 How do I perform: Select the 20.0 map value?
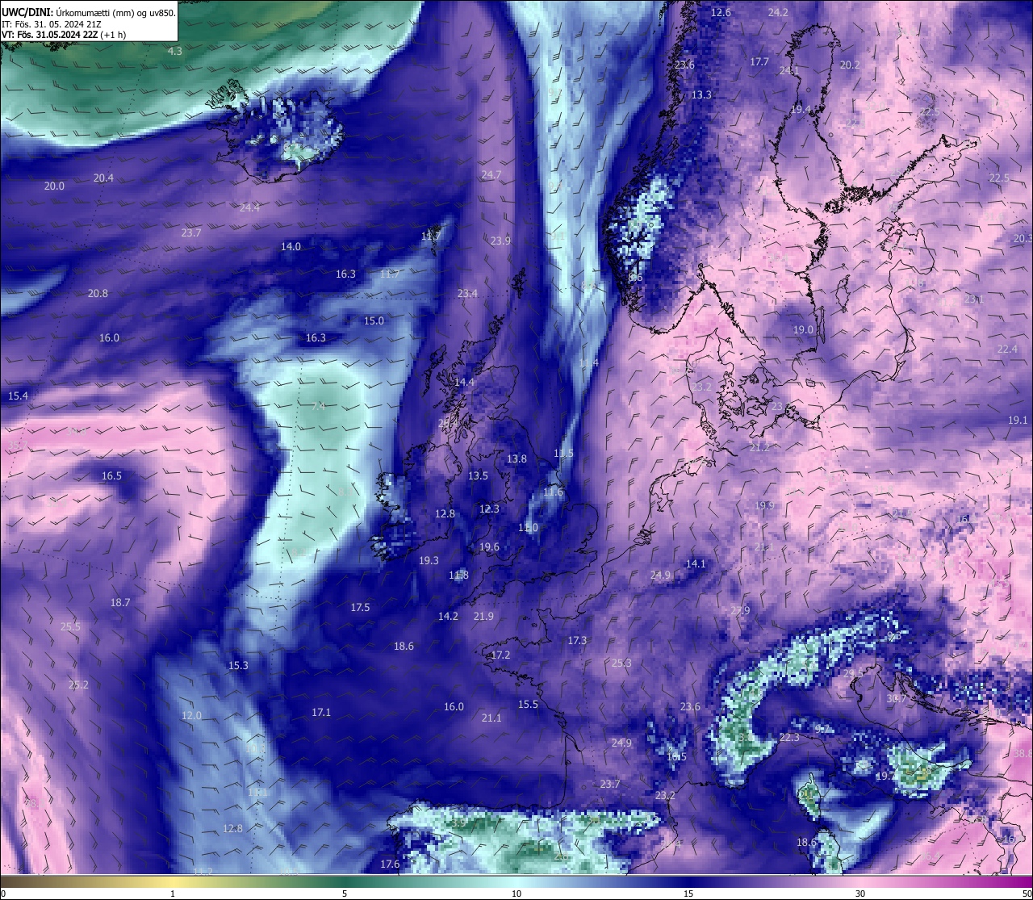tap(54, 186)
